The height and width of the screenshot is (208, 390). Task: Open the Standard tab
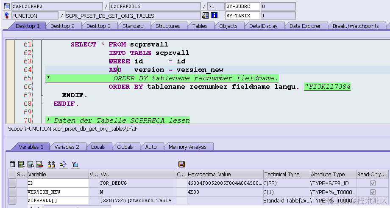click(133, 26)
